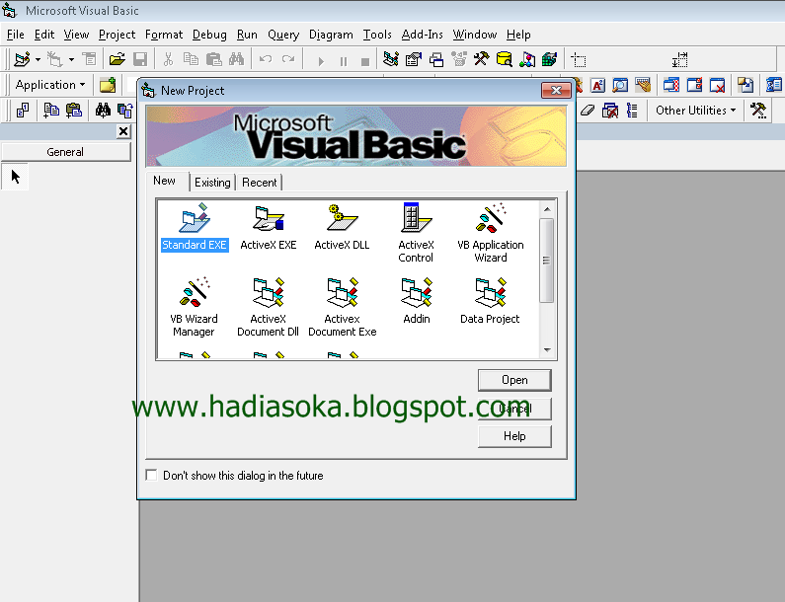This screenshot has width=785, height=602.
Task: Open the File menu
Action: coord(15,35)
